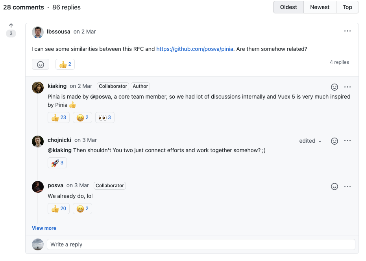Open the github.com/posva/pinia link
Image resolution: width=366 pixels, height=261 pixels.
click(195, 49)
